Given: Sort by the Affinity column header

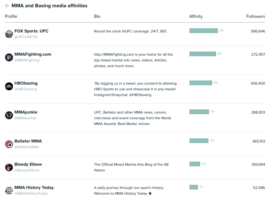Looking at the screenshot, I should pos(196,16).
